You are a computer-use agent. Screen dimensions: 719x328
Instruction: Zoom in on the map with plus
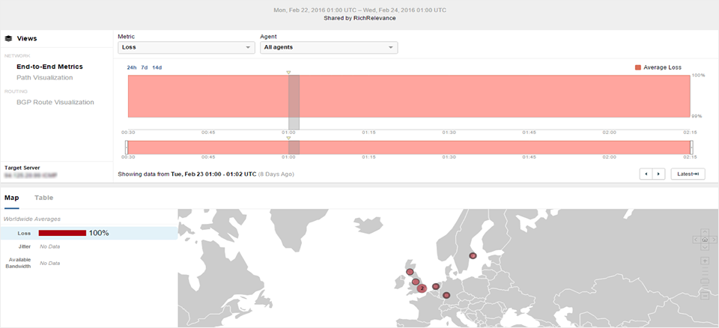tap(705, 261)
